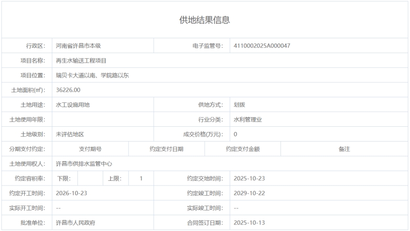Click land grade value 未评估地区

(x=70, y=134)
